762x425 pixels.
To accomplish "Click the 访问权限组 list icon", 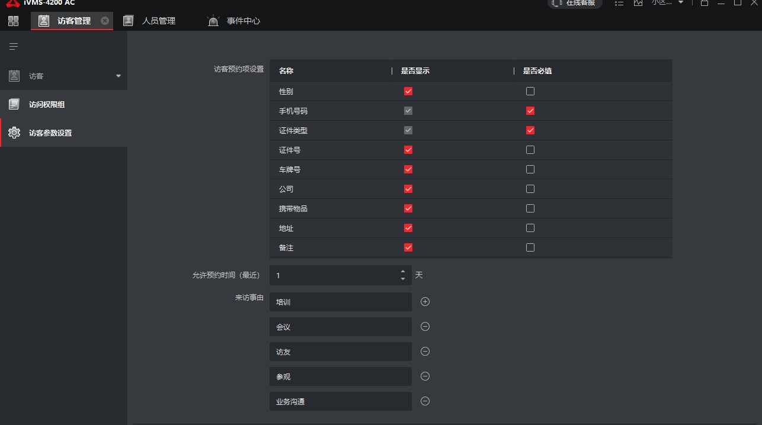I will [14, 104].
